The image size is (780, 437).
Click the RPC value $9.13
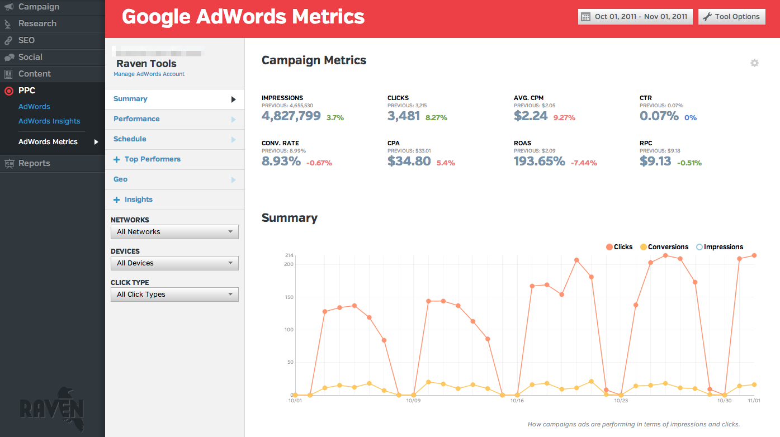655,161
